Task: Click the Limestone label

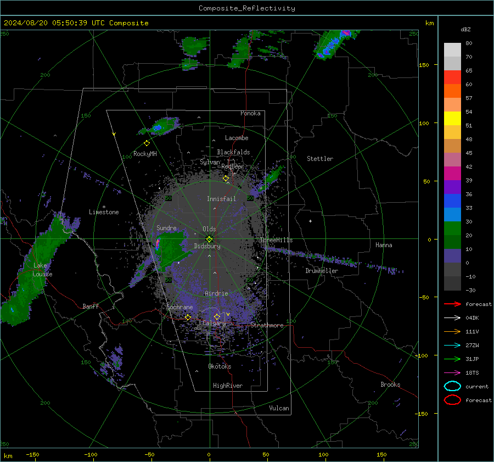Action: 104,212
